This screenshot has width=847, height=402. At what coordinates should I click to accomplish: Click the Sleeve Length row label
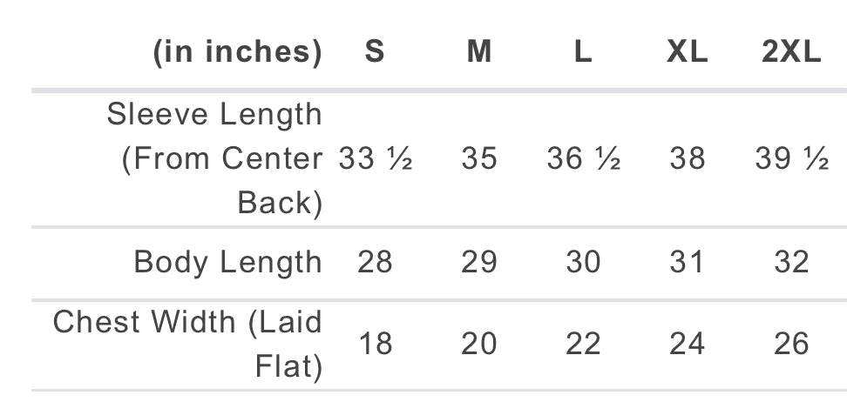click(214, 158)
